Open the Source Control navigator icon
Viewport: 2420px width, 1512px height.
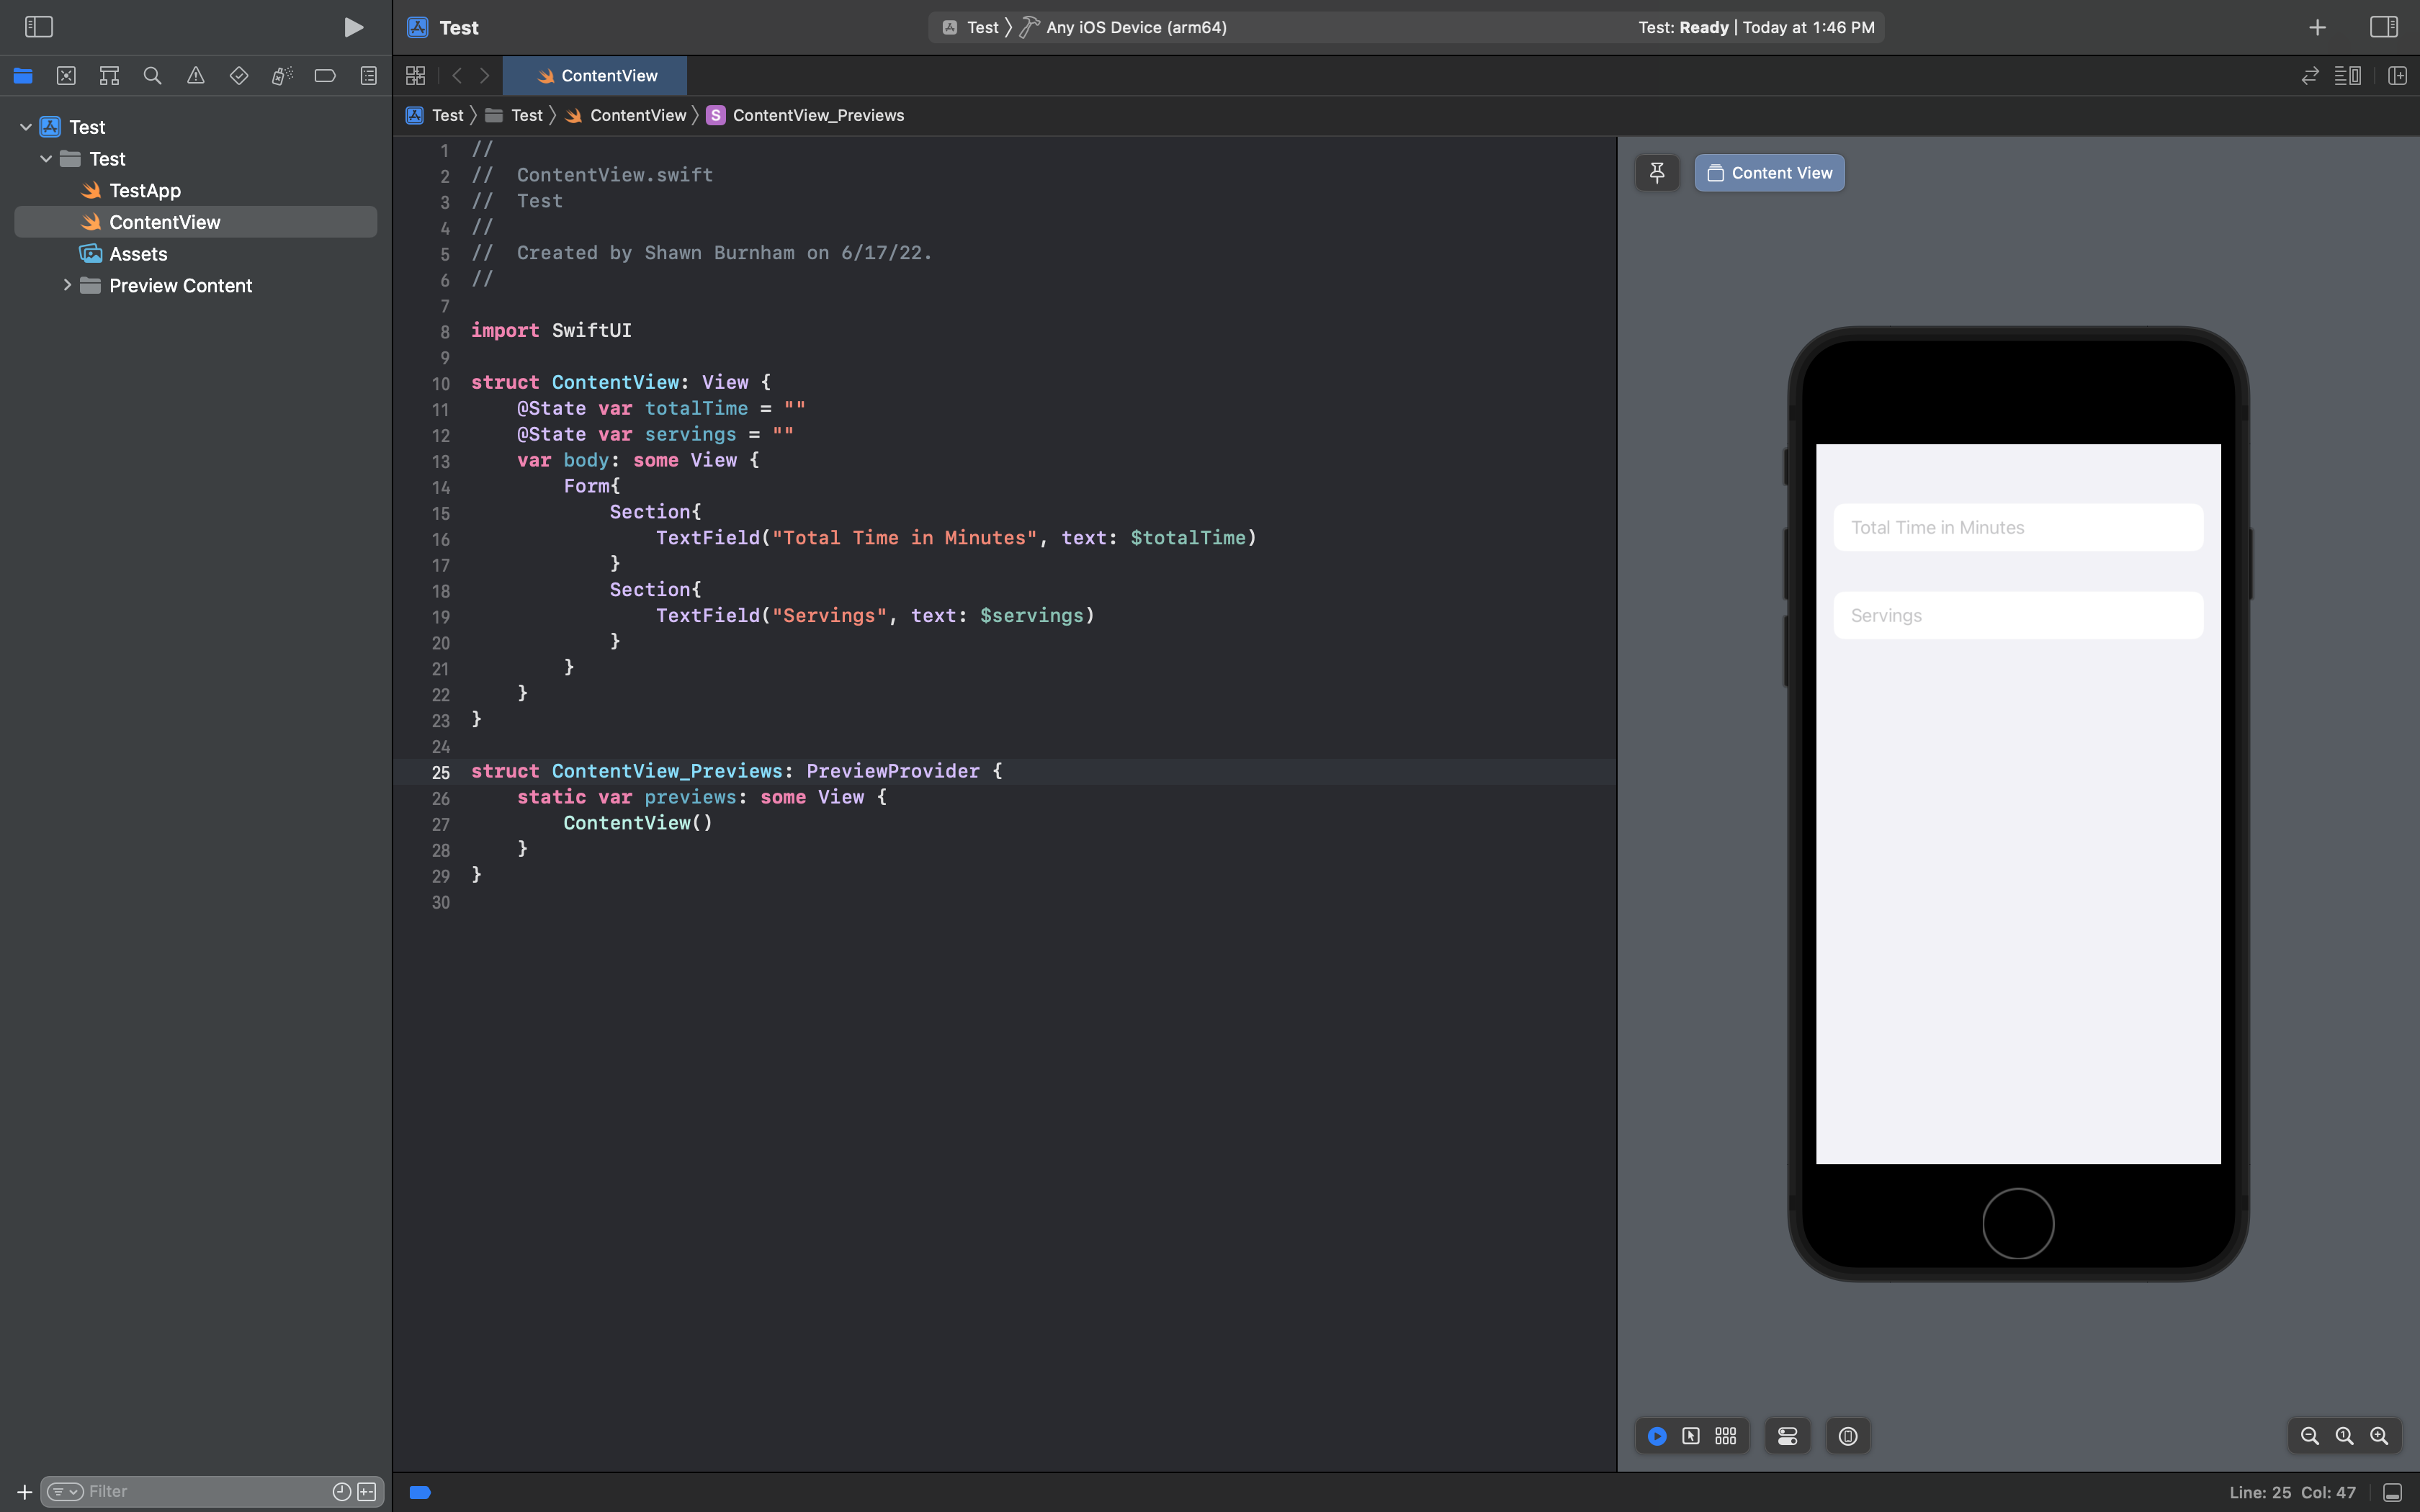tap(66, 76)
